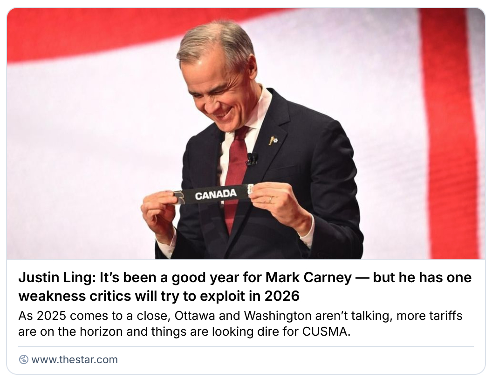
Task: Click the globe icon beside www.thestar.com
Action: click(23, 359)
